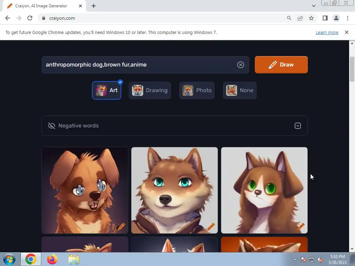
Task: Open the teal-eyed wolf dog image
Action: pyautogui.click(x=174, y=190)
